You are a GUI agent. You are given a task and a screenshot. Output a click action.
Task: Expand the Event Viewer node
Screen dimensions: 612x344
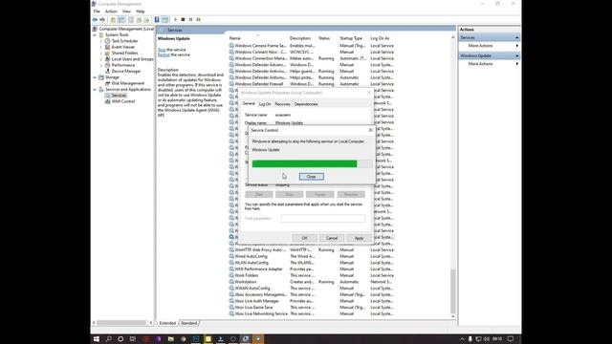[101, 47]
